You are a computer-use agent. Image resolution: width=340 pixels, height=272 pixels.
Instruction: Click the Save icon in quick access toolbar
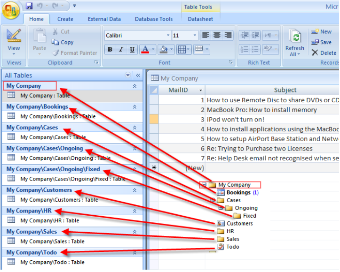point(29,6)
